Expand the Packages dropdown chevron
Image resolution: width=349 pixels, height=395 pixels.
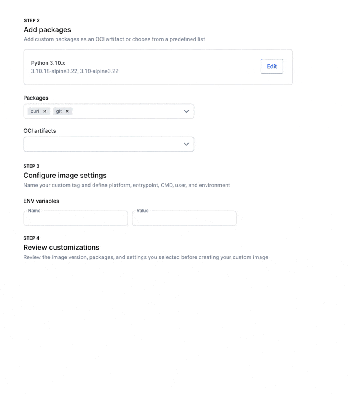coord(186,111)
